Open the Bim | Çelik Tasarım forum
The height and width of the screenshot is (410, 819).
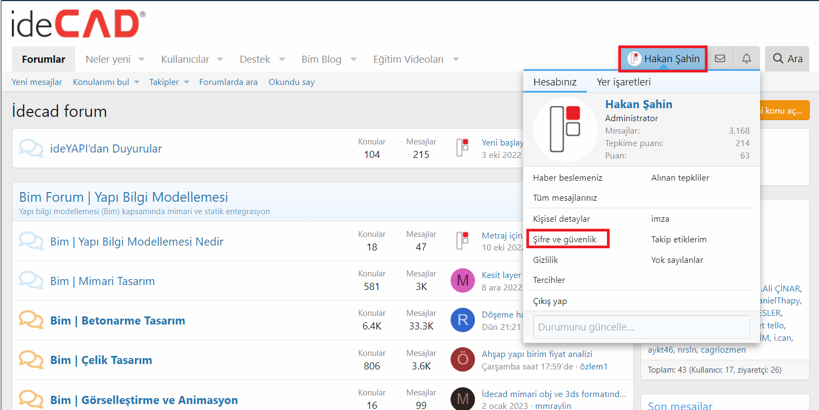(x=101, y=360)
